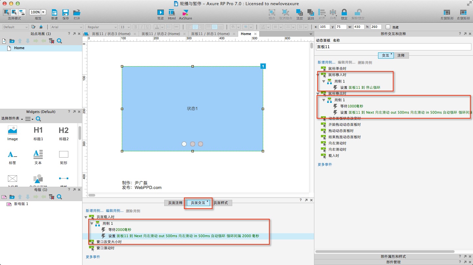473x265 pixels.
Task: Open the 100% zoom dropdown
Action: 43,12
